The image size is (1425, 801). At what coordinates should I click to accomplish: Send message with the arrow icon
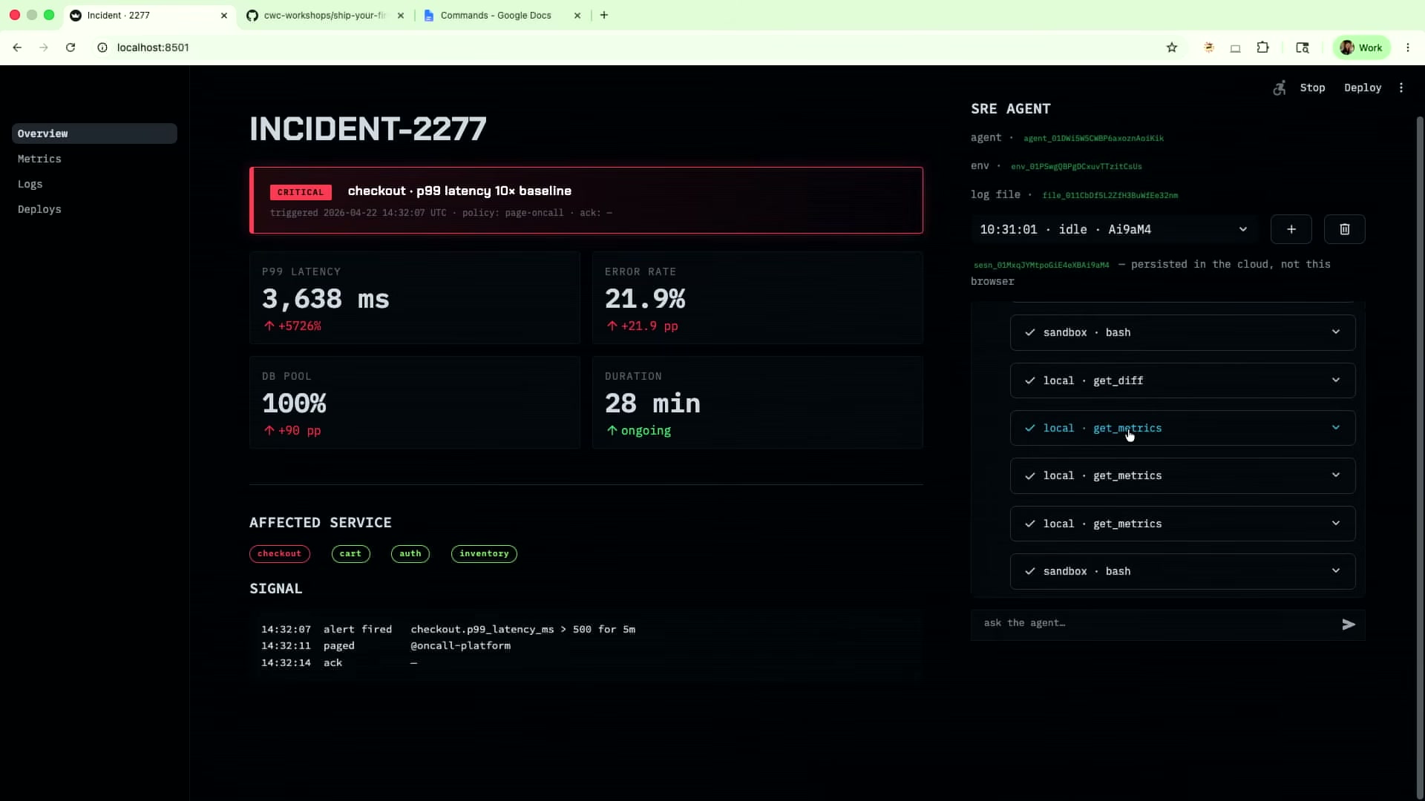tap(1349, 624)
